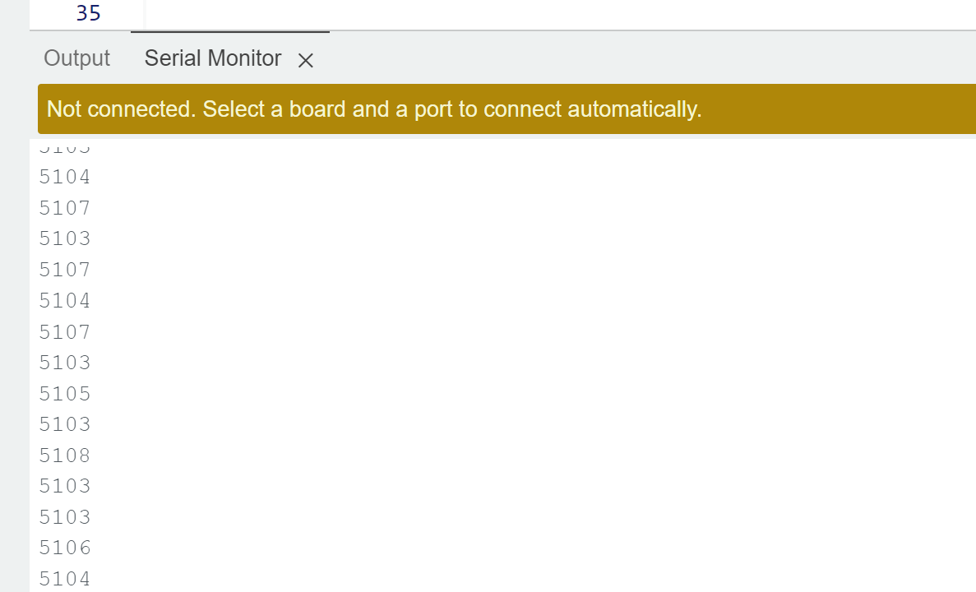This screenshot has width=976, height=592.
Task: Click the last 5104 line at the bottom
Action: pyautogui.click(x=65, y=579)
